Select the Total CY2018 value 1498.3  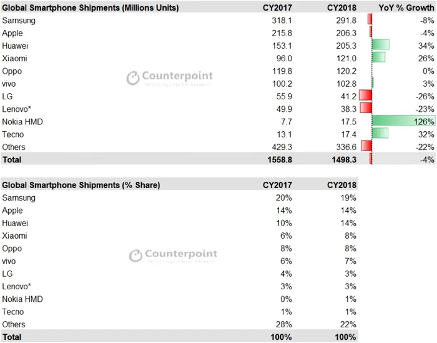tap(341, 159)
